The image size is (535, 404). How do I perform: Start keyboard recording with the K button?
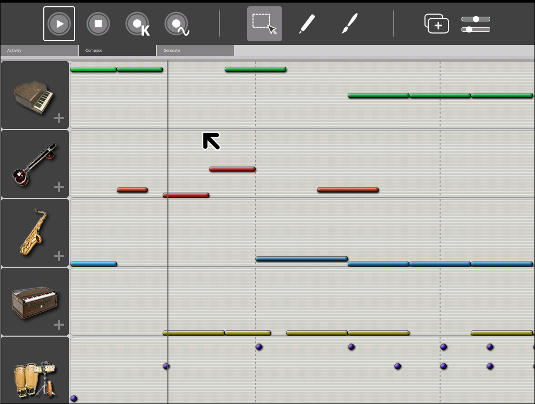[x=138, y=24]
